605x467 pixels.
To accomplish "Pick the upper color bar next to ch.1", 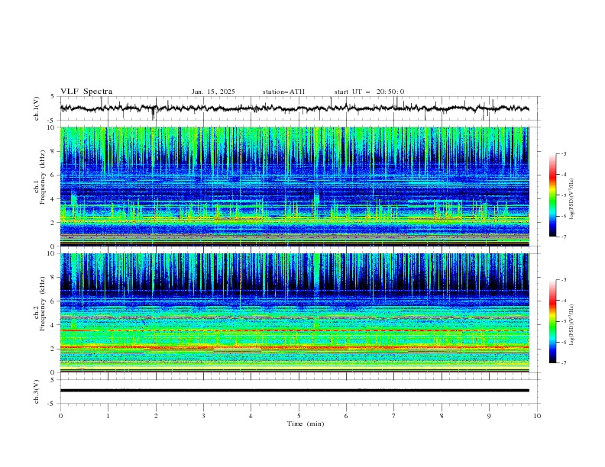I will tap(552, 195).
